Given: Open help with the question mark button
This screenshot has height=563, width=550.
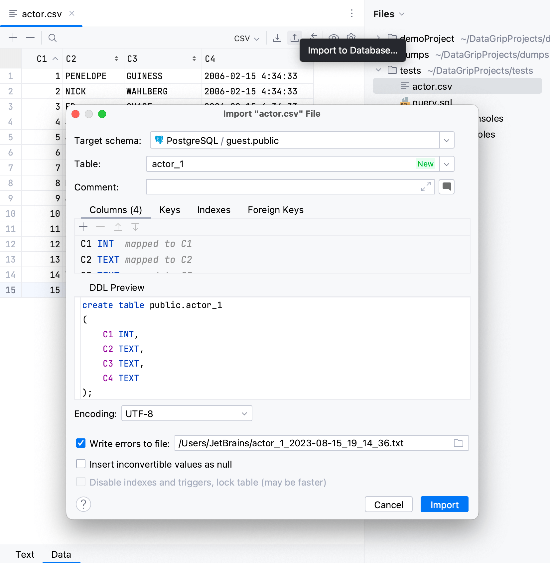Looking at the screenshot, I should [x=83, y=504].
